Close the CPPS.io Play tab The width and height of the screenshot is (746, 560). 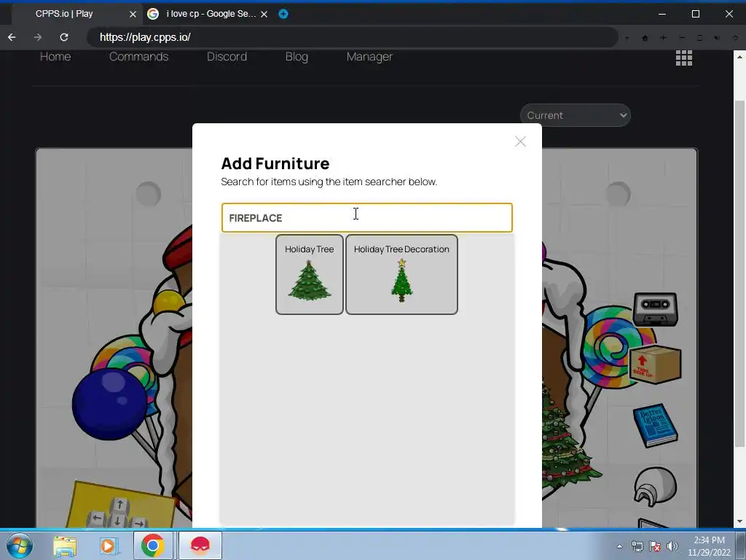point(133,15)
